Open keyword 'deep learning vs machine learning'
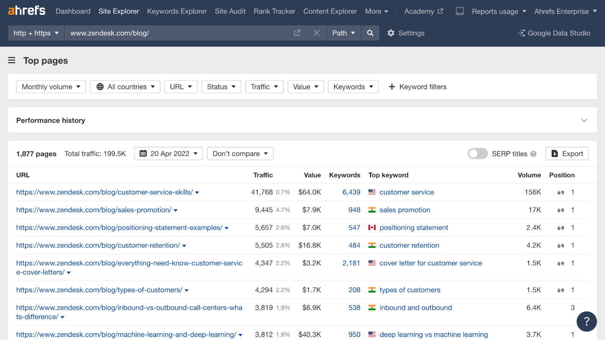The width and height of the screenshot is (605, 340). (x=434, y=335)
